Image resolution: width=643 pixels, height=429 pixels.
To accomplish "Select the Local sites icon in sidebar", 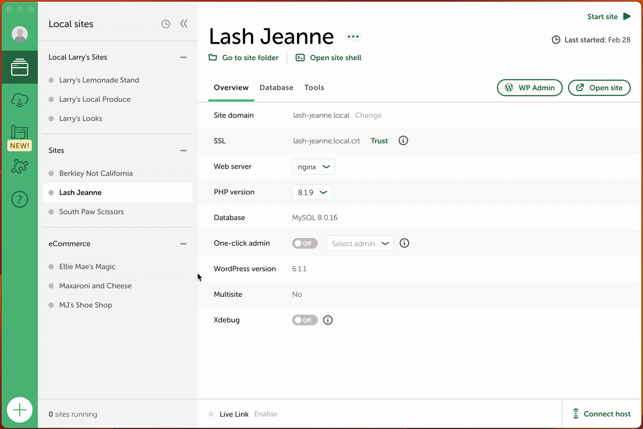I will click(x=20, y=67).
